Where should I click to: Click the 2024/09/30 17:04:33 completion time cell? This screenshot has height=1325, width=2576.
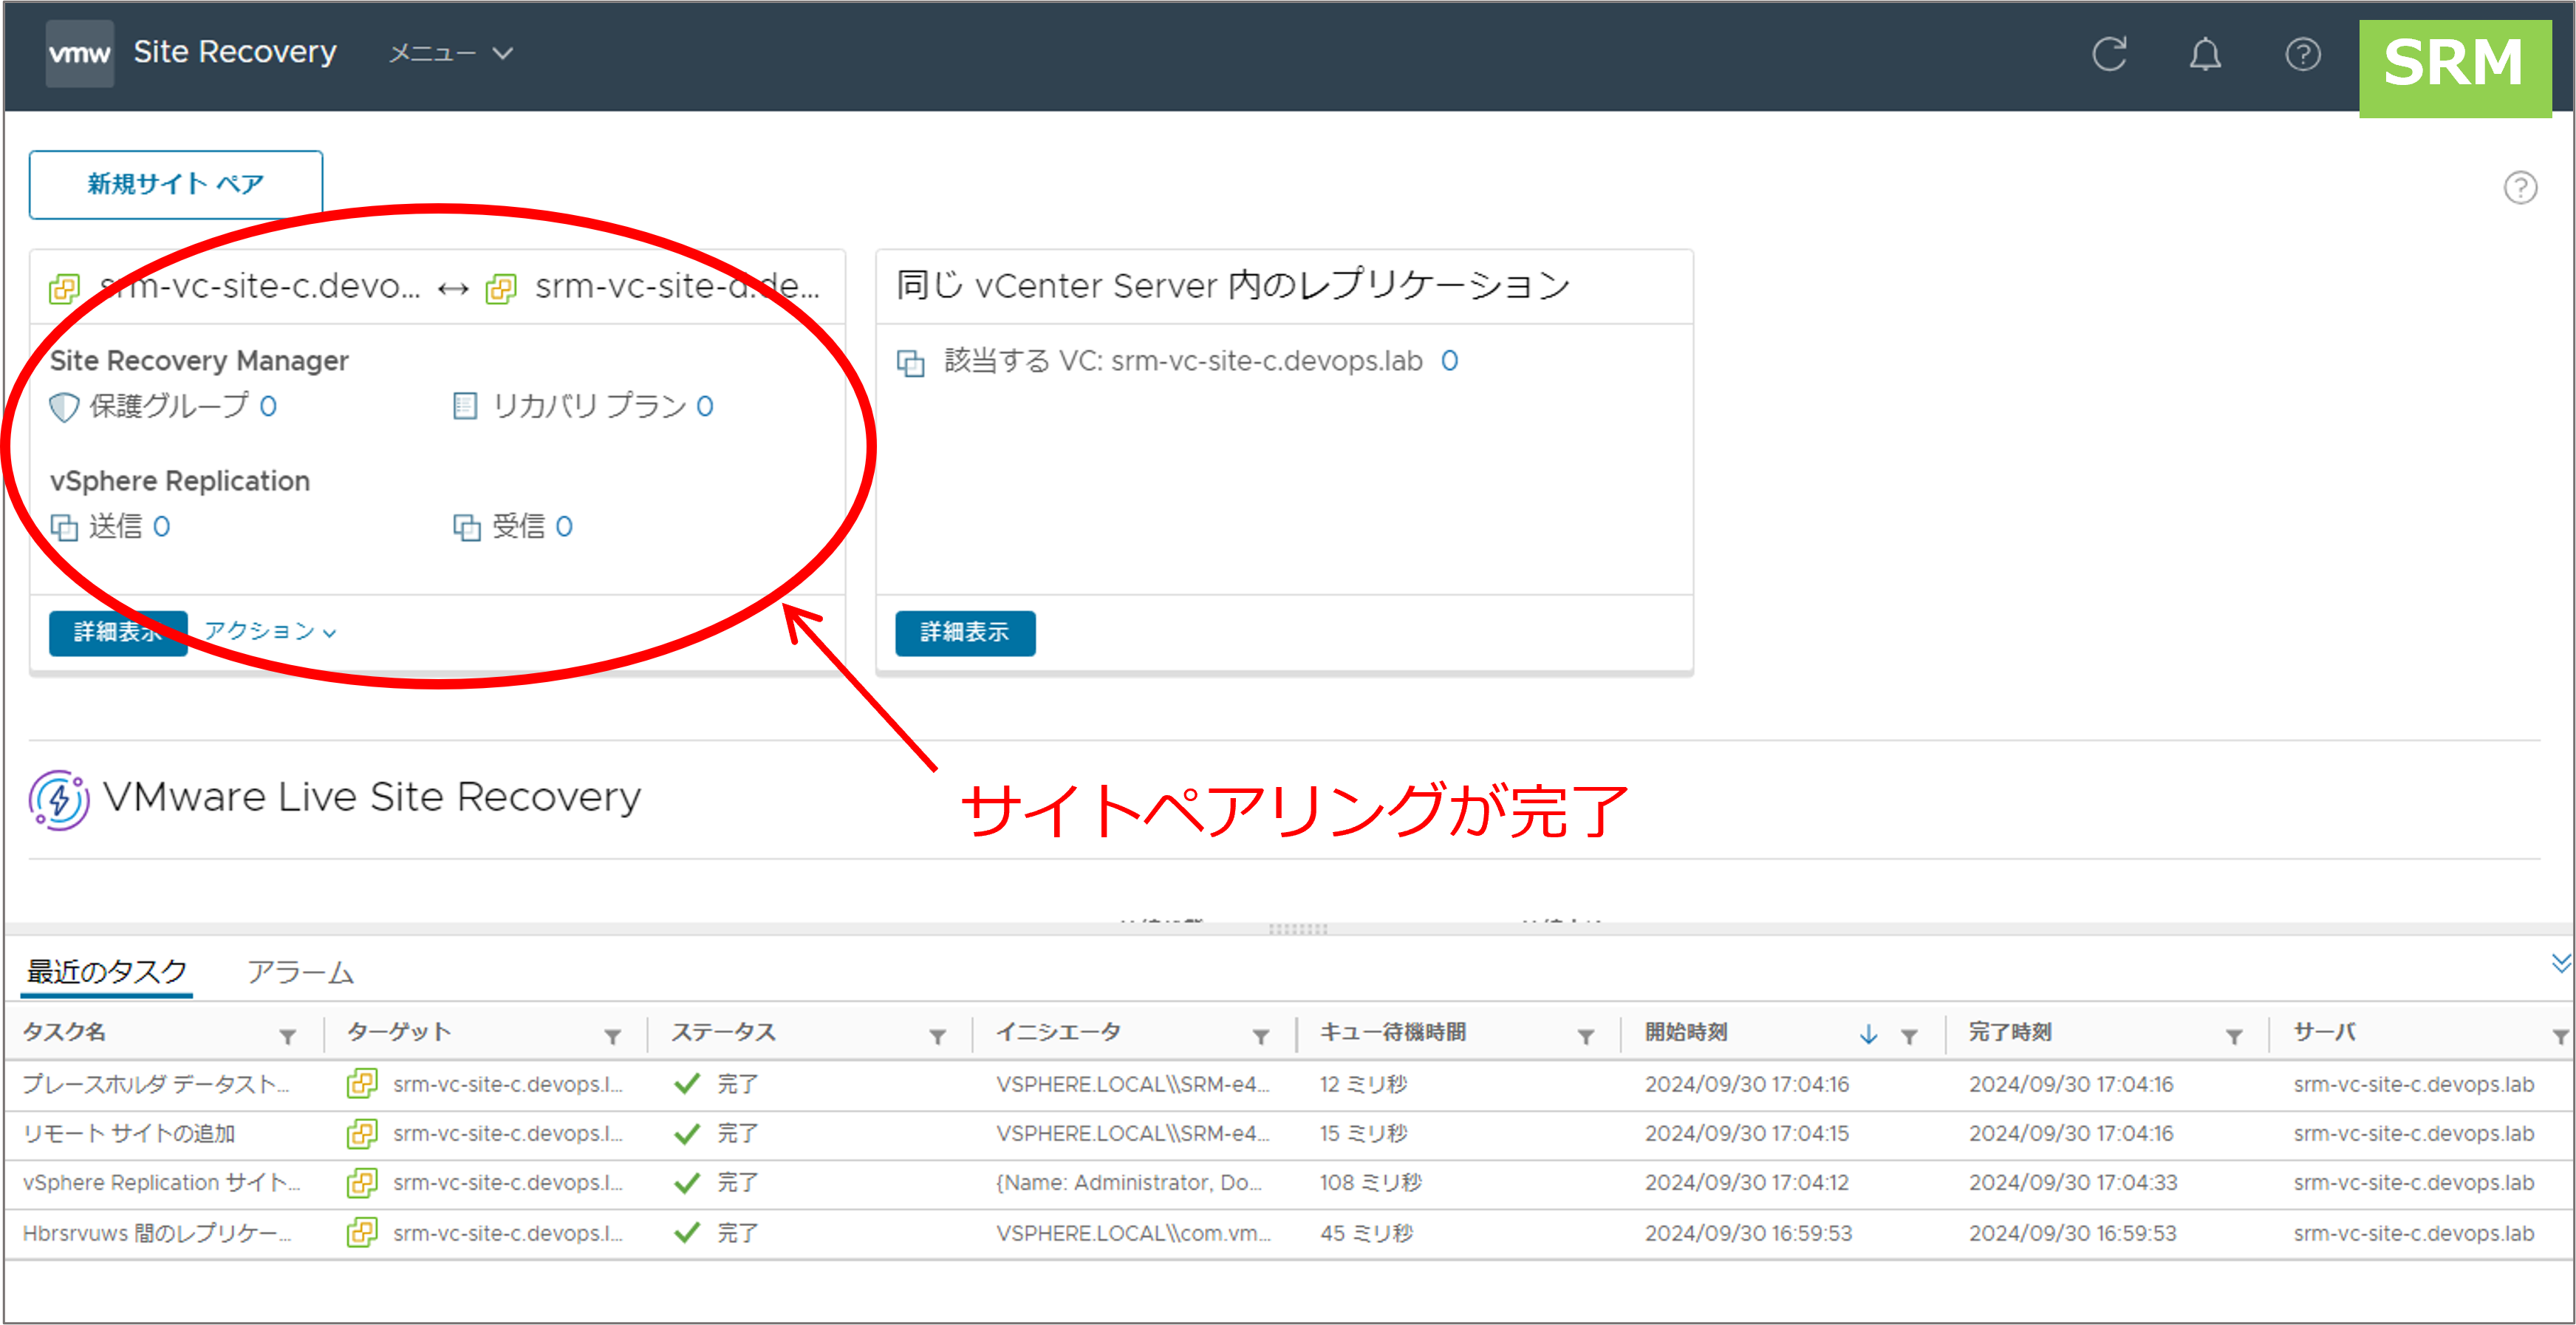(2073, 1183)
